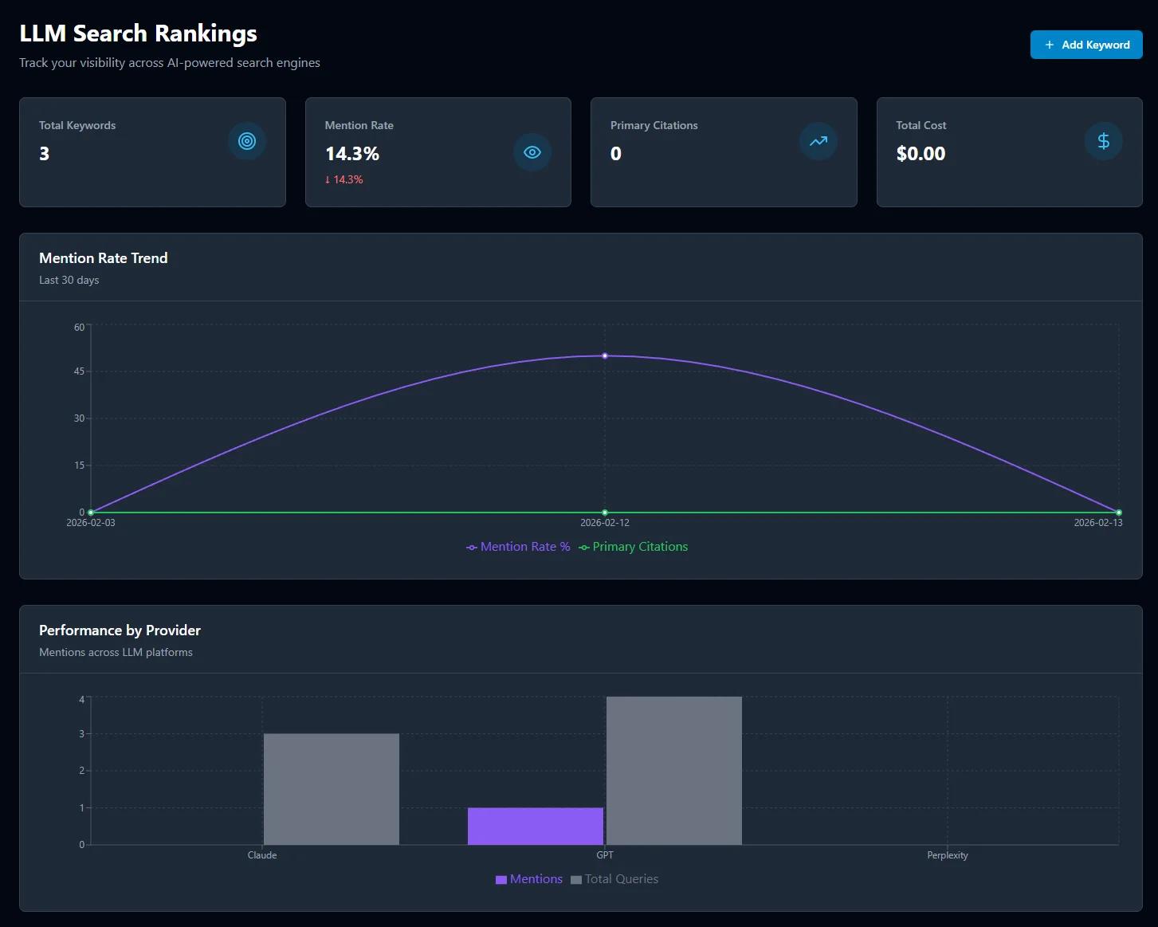
Task: Expand the Performance by Provider panel header
Action: pos(120,630)
